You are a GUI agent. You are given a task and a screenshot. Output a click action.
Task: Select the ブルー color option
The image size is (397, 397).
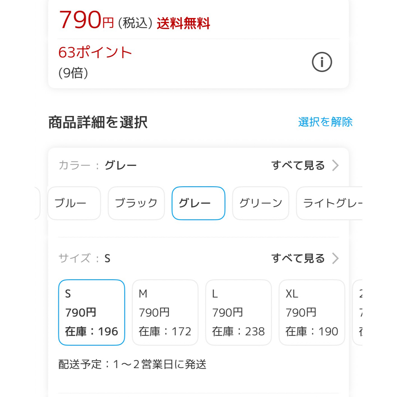coord(74,203)
